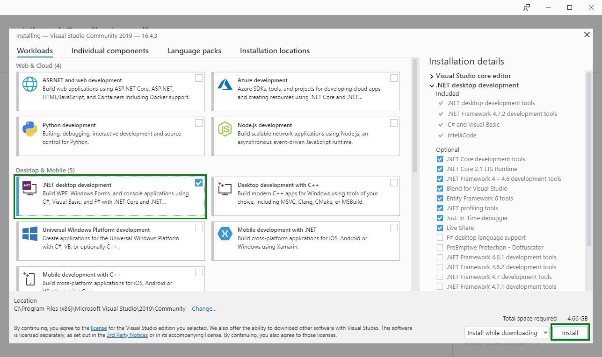Uncheck Just-In-Time debugger option
This screenshot has width=602, height=357.
click(440, 218)
